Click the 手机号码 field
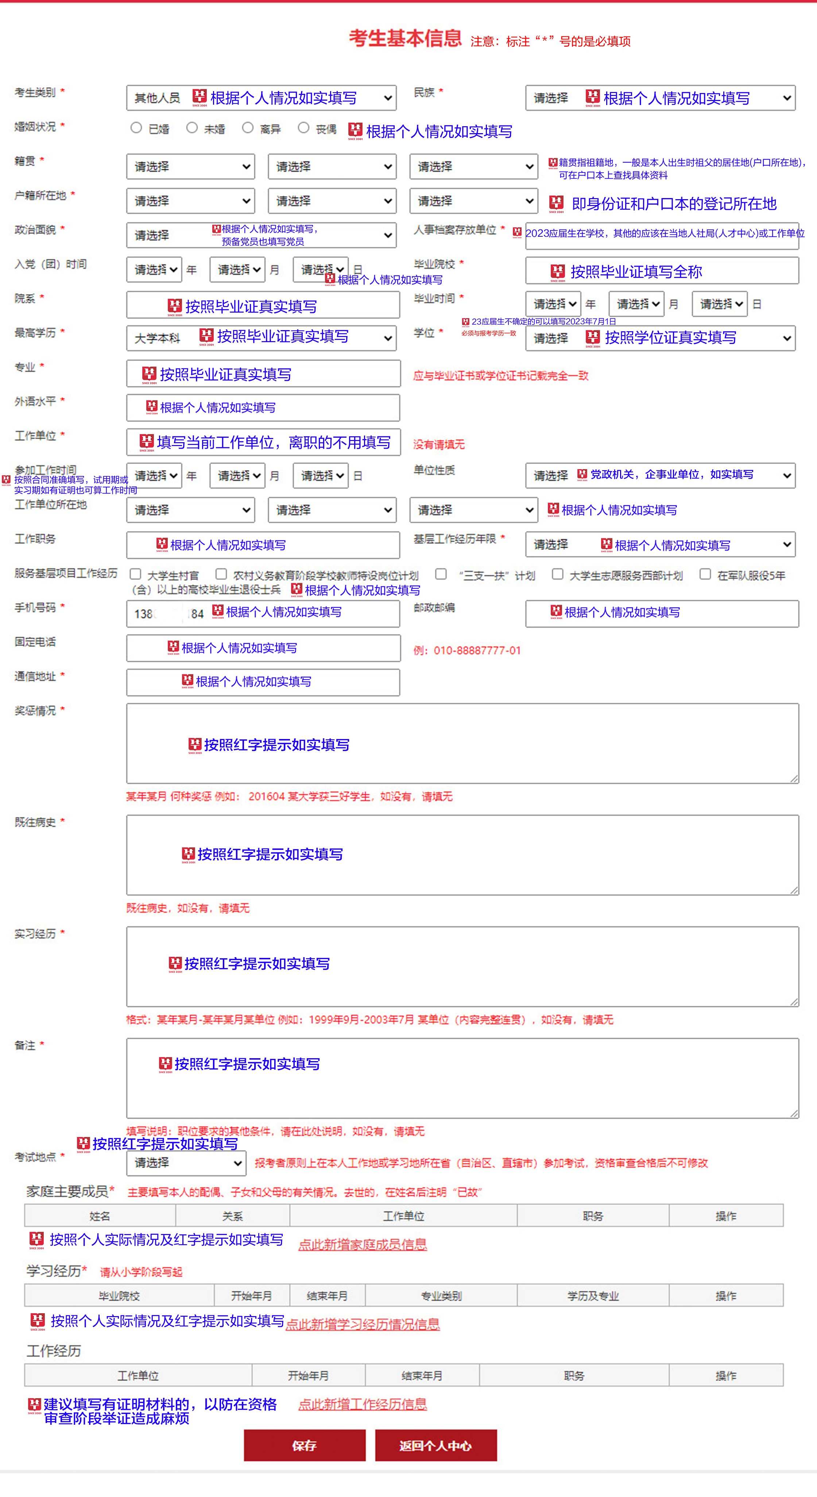Image resolution: width=817 pixels, height=1497 pixels. [x=263, y=614]
